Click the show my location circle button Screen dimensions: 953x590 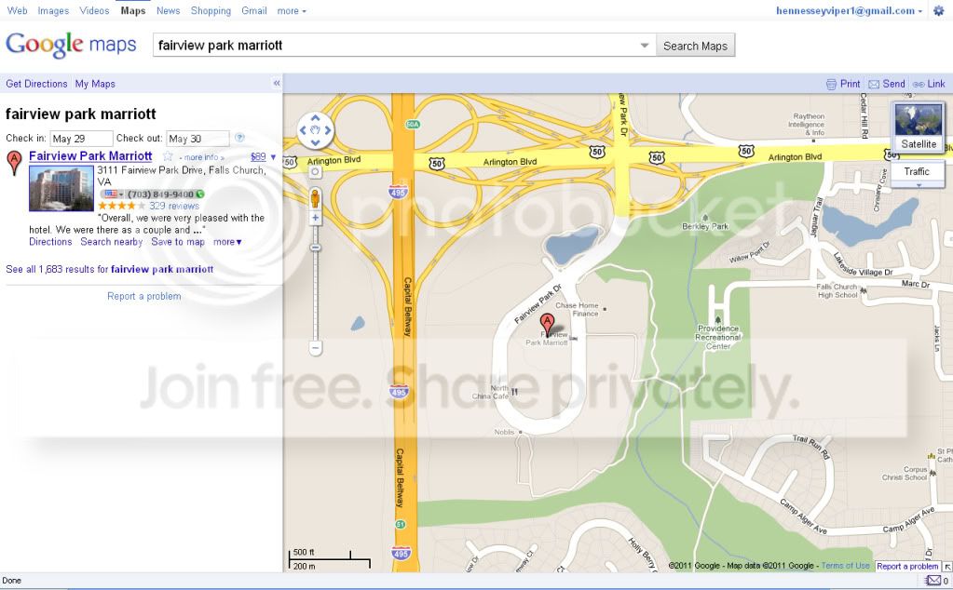[315, 172]
